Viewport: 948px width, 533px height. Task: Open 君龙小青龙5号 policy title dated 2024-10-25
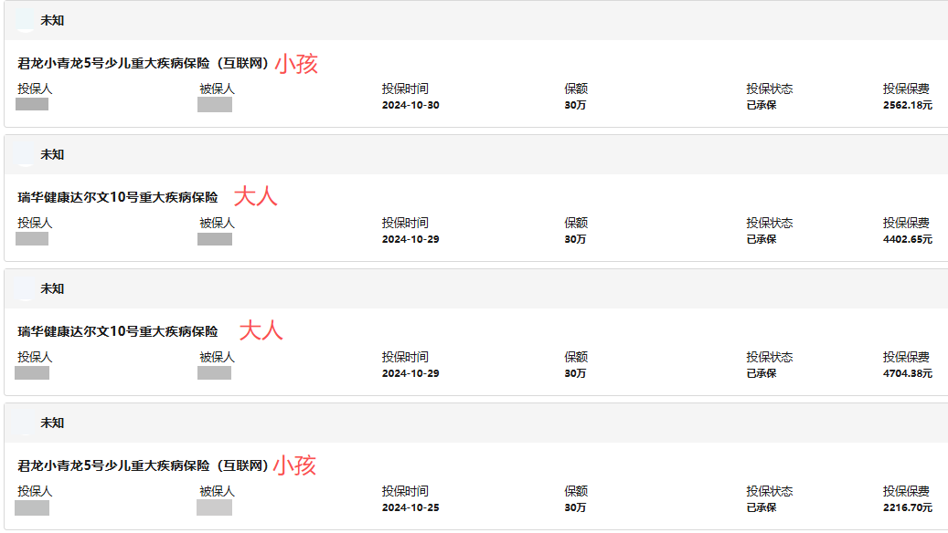tap(143, 465)
